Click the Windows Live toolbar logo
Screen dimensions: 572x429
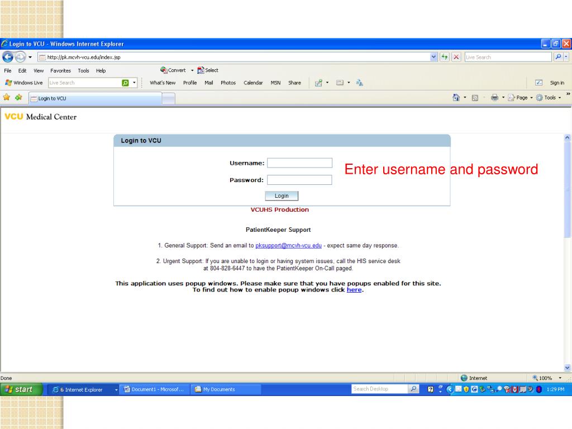click(x=23, y=83)
